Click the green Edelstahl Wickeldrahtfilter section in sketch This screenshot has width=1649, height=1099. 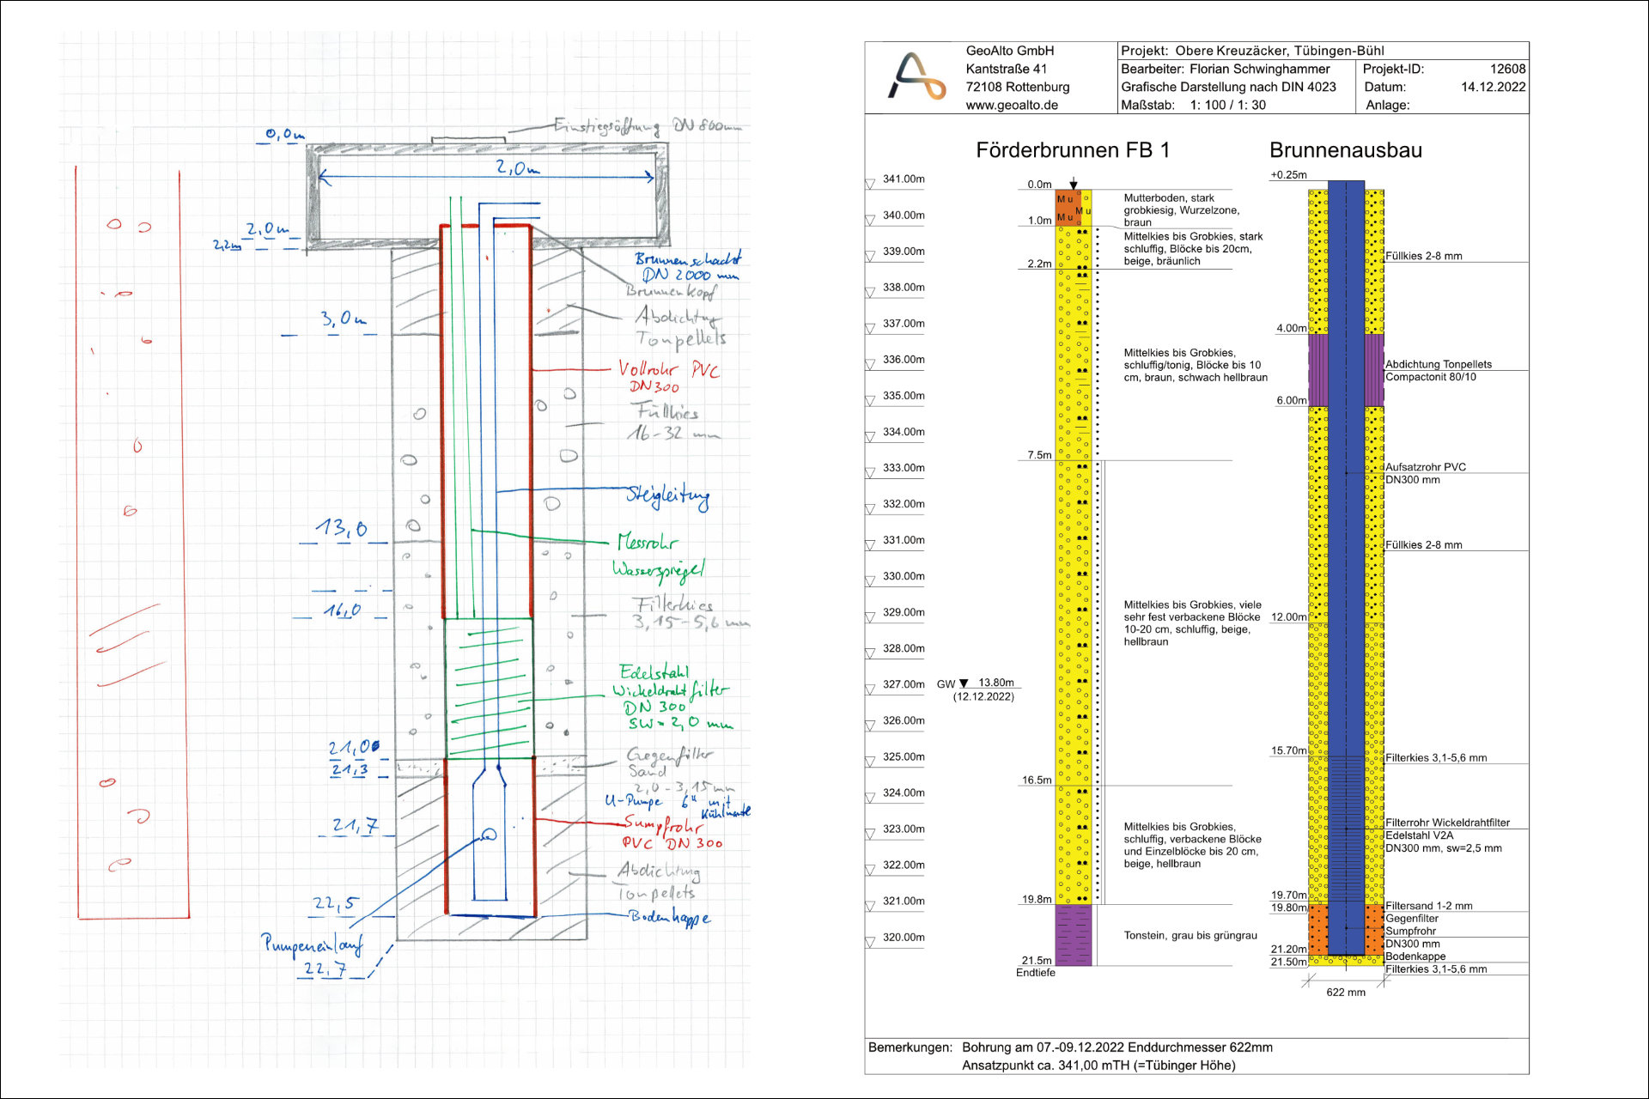tap(488, 687)
